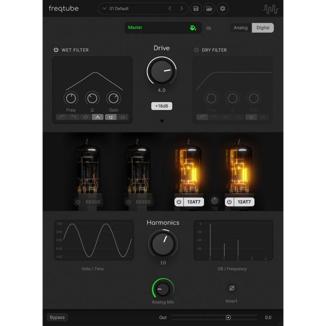This screenshot has height=326, width=326.
Task: Toggle power on the second 12AT7 tube
Action: click(x=229, y=202)
